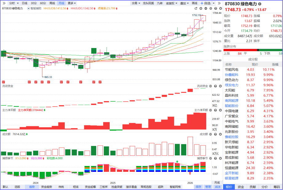Switch to 日线 daily chart
The image size is (283, 190).
coord(25,3)
